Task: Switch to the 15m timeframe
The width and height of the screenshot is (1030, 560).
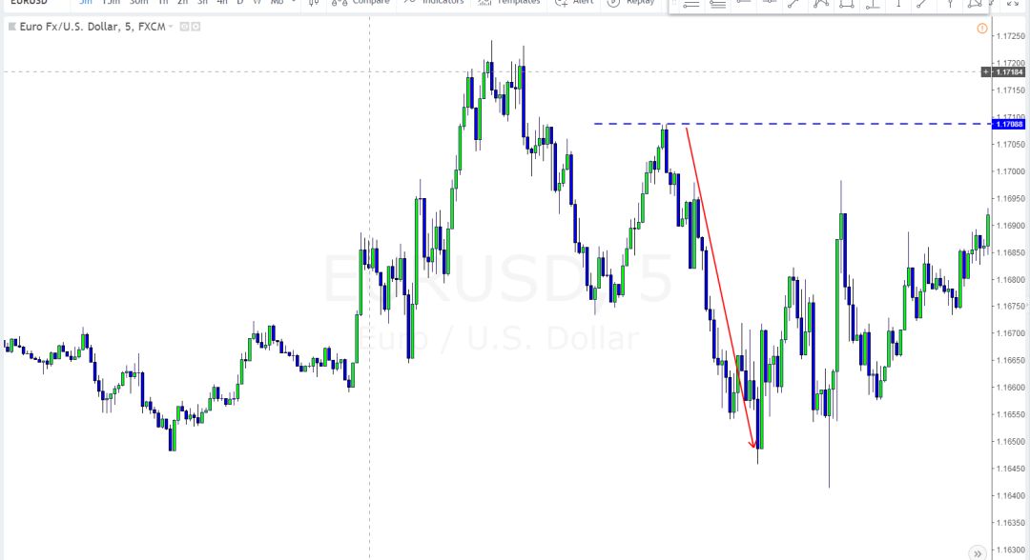Action: tap(111, 3)
